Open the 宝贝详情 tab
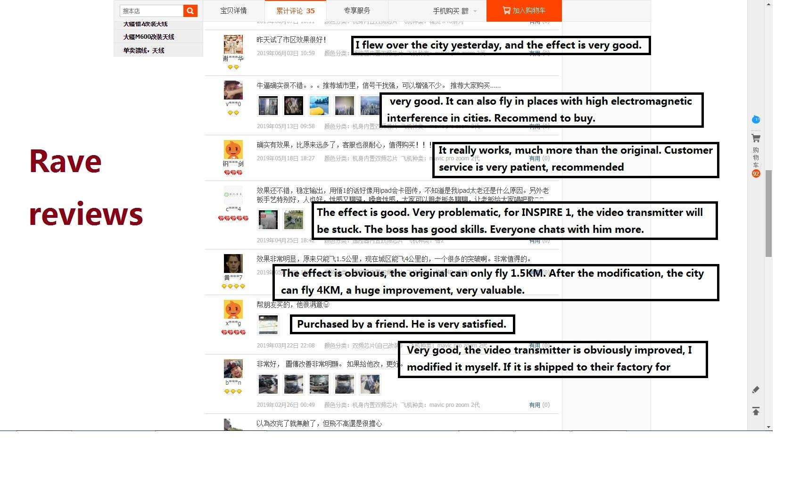Viewport: 792px width, 495px height. point(233,11)
